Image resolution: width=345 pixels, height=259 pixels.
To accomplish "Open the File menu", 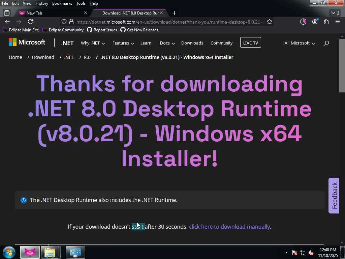I will (x=5, y=3).
